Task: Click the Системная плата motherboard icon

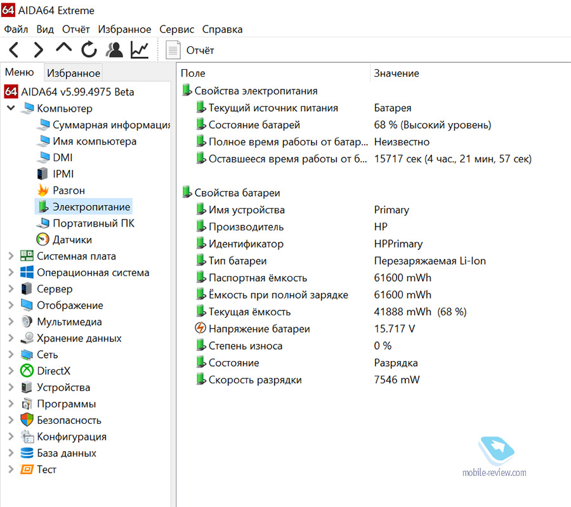Action: pyautogui.click(x=27, y=256)
